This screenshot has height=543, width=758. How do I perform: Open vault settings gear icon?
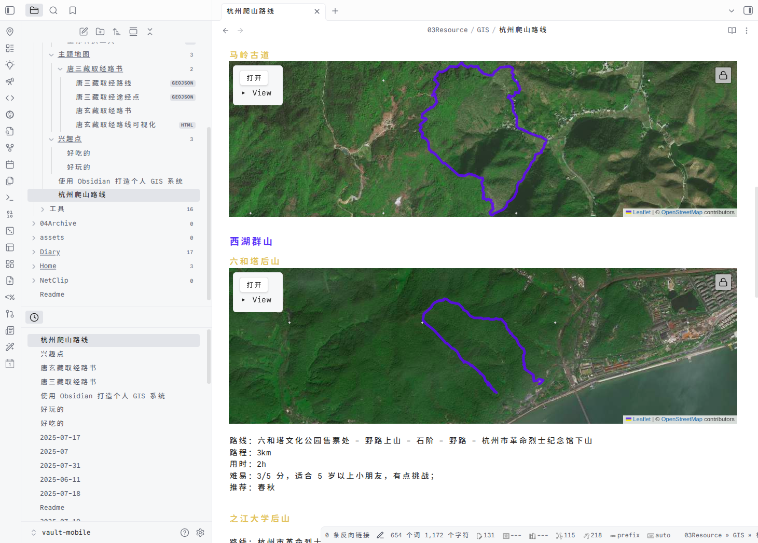pyautogui.click(x=200, y=533)
